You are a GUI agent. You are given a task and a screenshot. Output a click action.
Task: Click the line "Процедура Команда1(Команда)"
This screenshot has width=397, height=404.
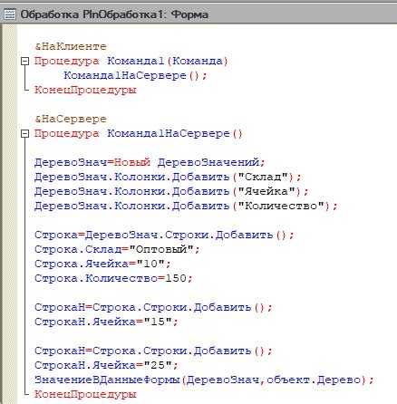coord(131,62)
